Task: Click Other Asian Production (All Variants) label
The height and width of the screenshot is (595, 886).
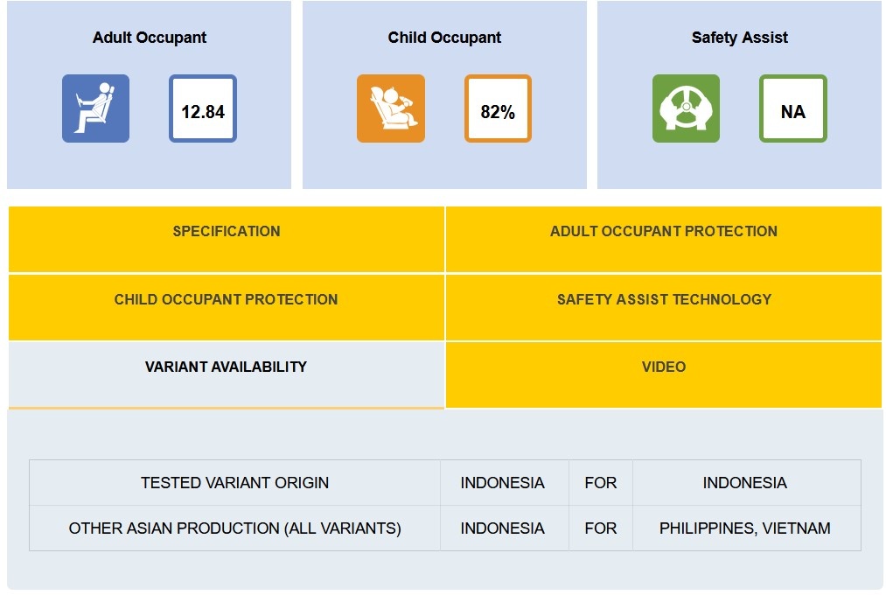Action: [x=234, y=528]
